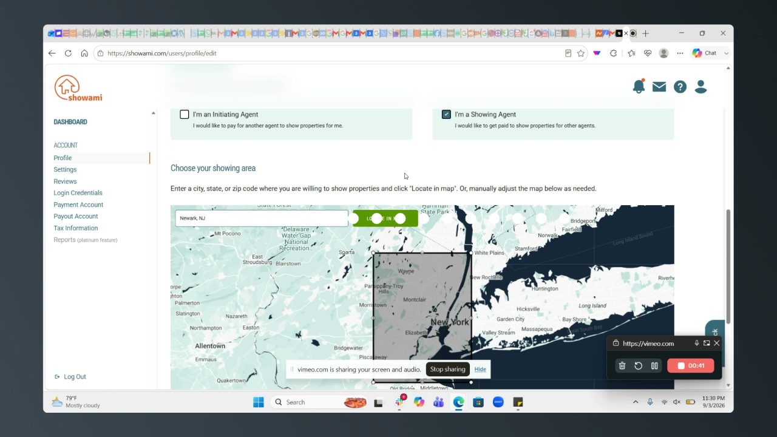This screenshot has width=777, height=437.
Task: Open Slack from the taskbar
Action: [x=399, y=402]
